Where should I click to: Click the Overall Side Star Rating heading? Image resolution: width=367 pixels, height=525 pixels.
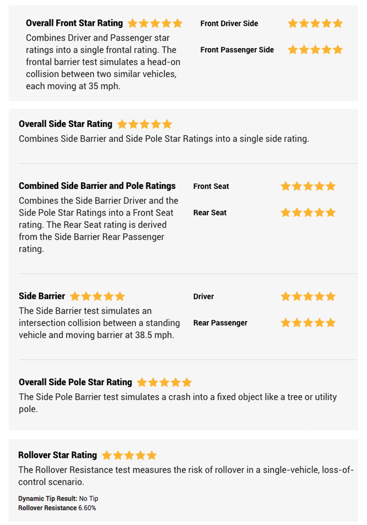point(66,124)
